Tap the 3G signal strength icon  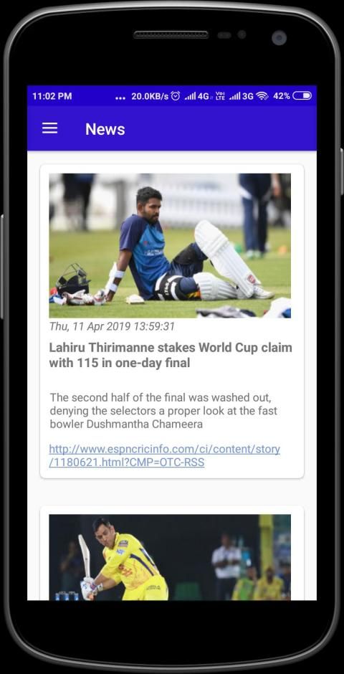[x=242, y=96]
